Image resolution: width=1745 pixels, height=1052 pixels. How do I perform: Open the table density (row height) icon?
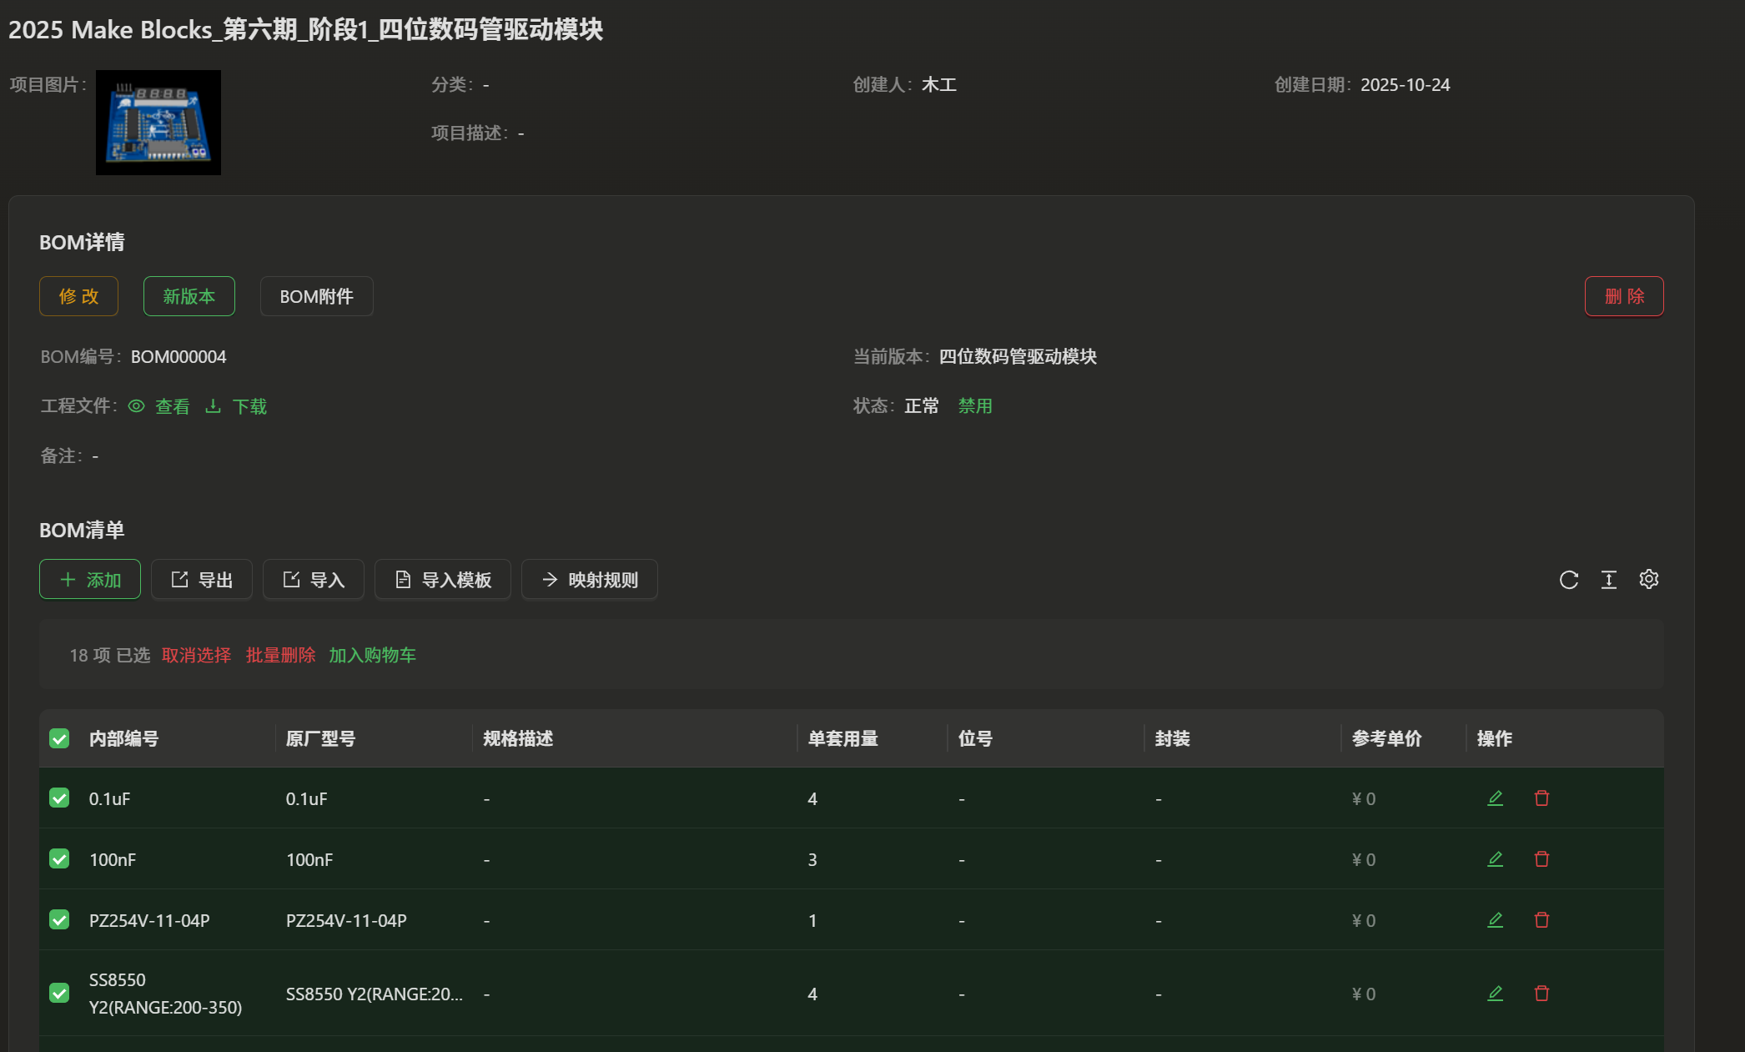[x=1608, y=580]
